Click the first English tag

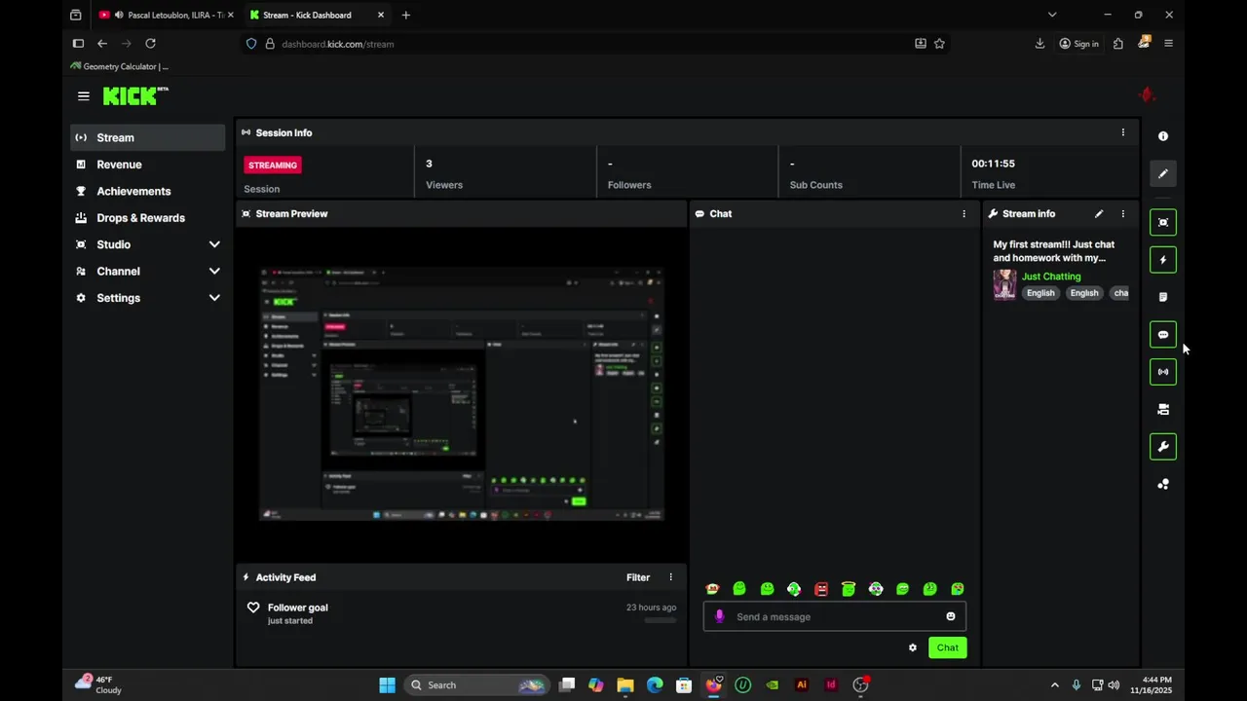click(x=1040, y=293)
